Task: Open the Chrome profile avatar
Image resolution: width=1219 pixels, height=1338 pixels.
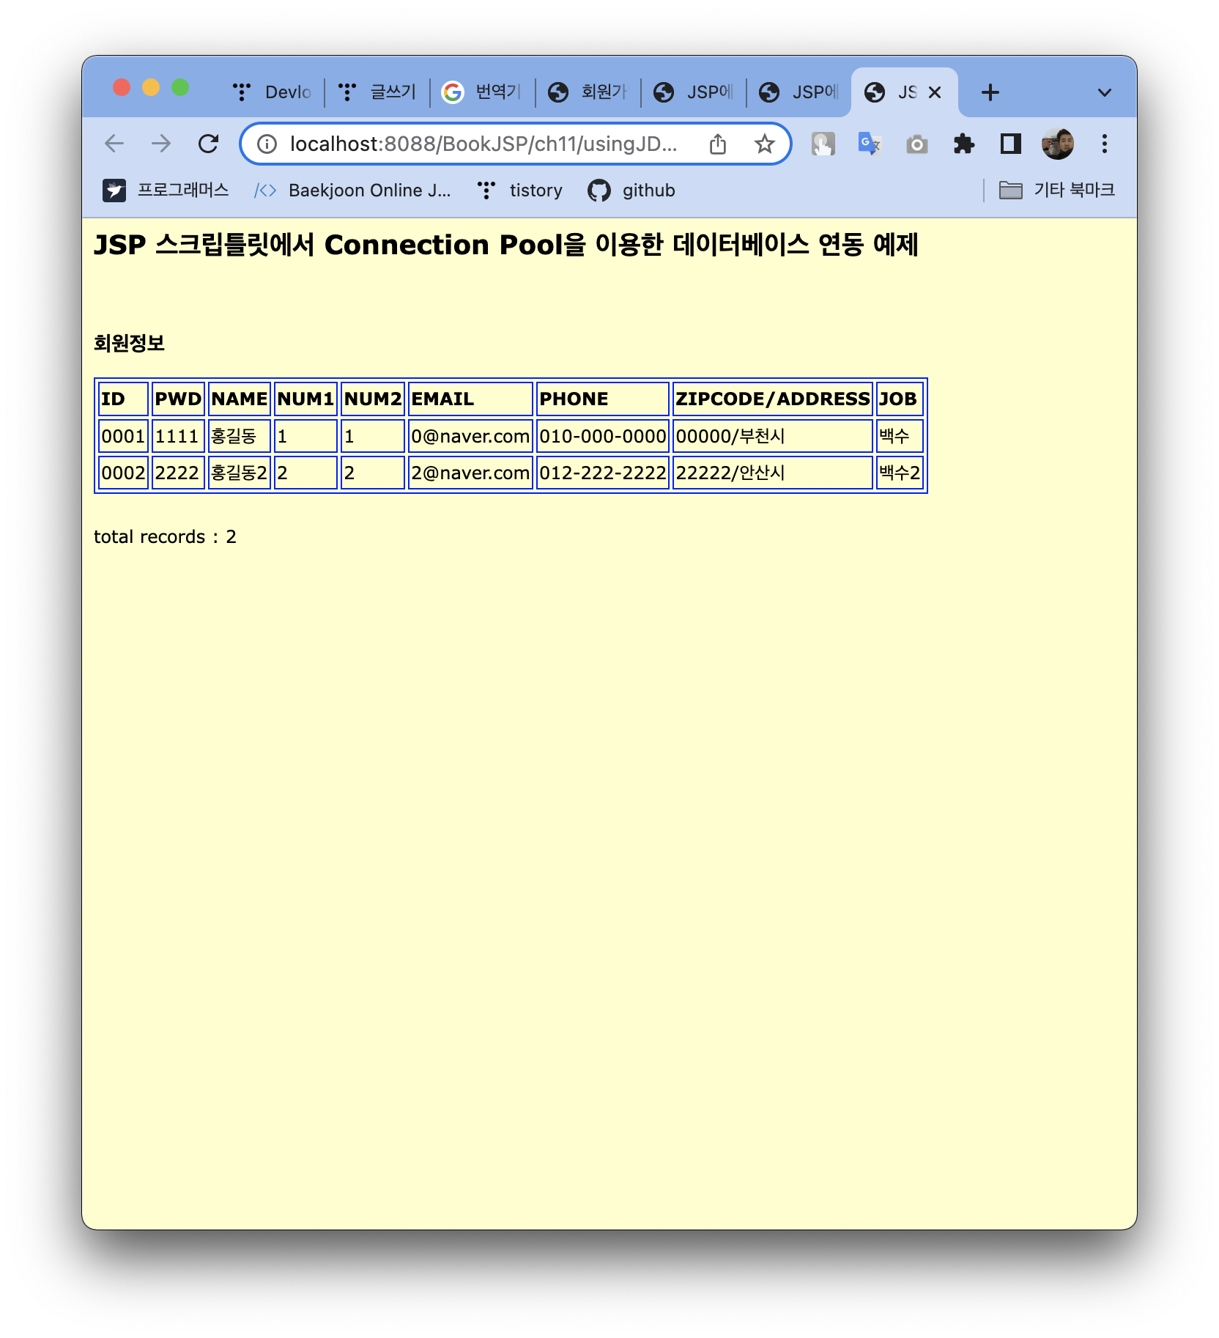Action: [1058, 144]
